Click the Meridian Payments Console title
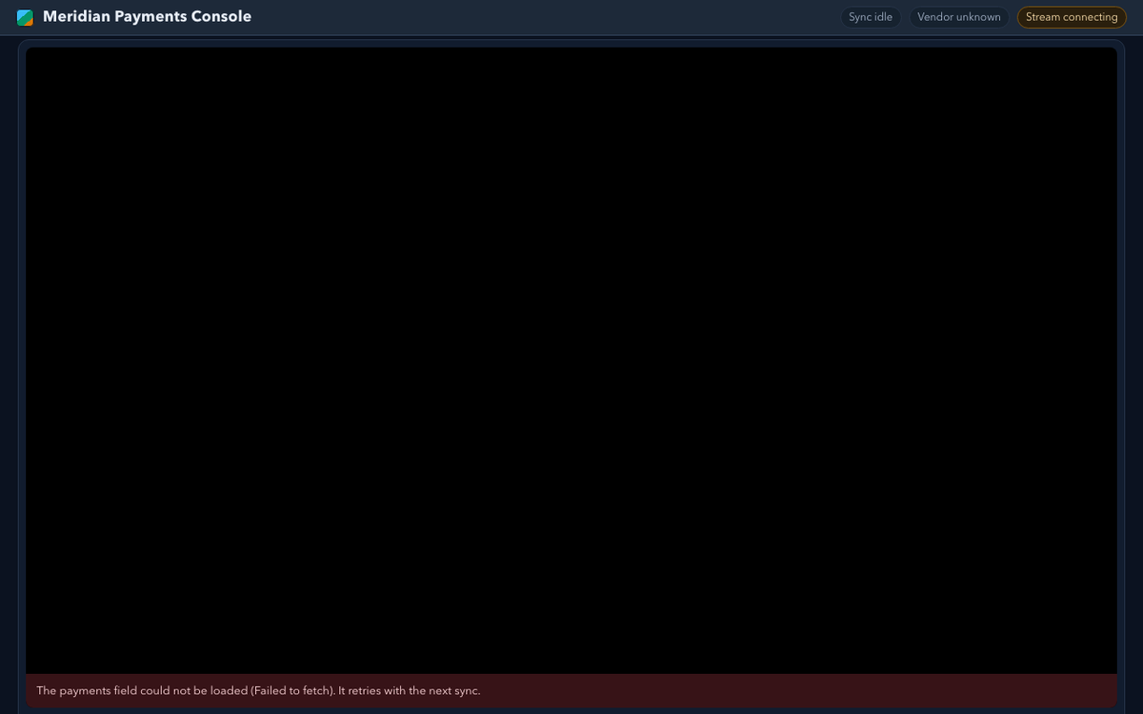The image size is (1143, 714). pos(147,16)
